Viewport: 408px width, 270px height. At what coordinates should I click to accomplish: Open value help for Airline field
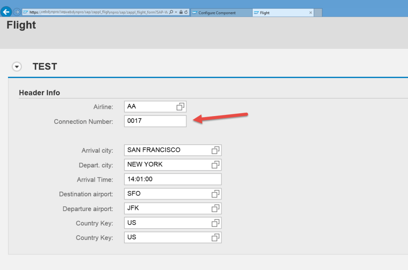click(181, 106)
